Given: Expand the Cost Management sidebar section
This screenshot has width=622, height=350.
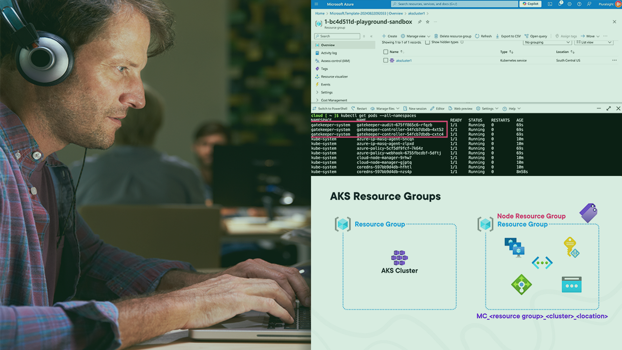Looking at the screenshot, I should 334,100.
